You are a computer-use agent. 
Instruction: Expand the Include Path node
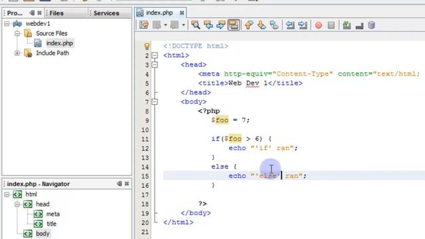17,53
